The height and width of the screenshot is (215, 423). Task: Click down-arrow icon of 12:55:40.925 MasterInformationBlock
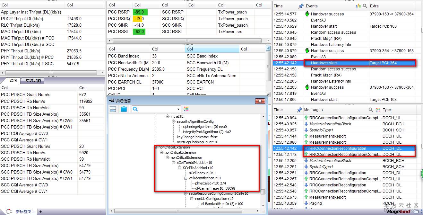click(x=306, y=124)
